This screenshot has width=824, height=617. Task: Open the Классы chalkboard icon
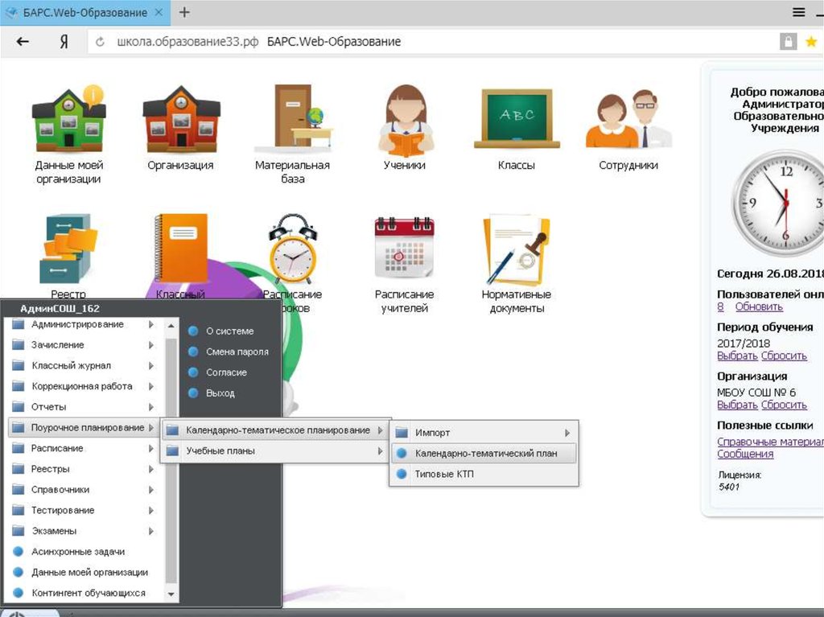coord(516,120)
